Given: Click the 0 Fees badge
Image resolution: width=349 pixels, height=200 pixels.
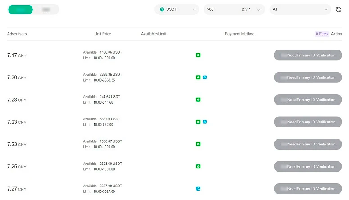Looking at the screenshot, I should (x=322, y=34).
